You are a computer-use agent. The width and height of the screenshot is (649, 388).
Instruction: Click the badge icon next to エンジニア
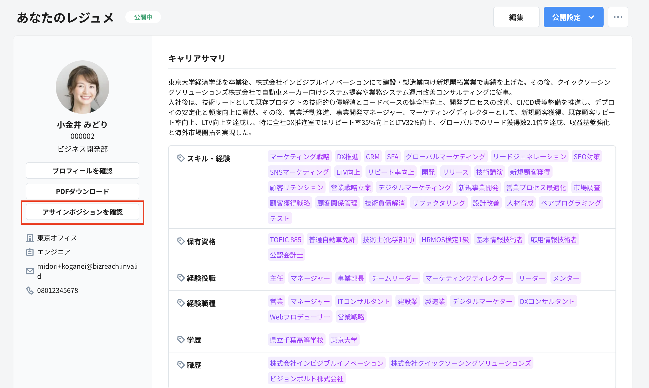pos(30,252)
